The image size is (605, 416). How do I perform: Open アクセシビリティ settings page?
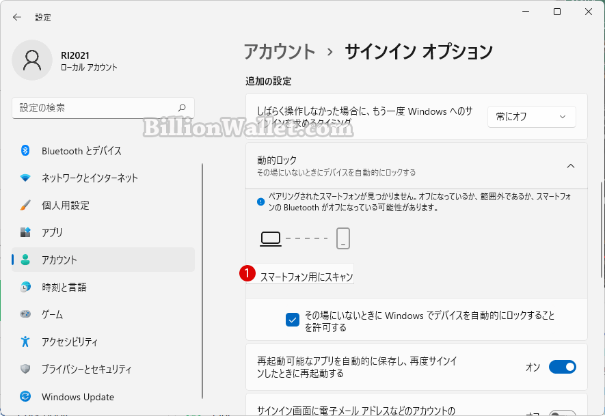pos(103,342)
